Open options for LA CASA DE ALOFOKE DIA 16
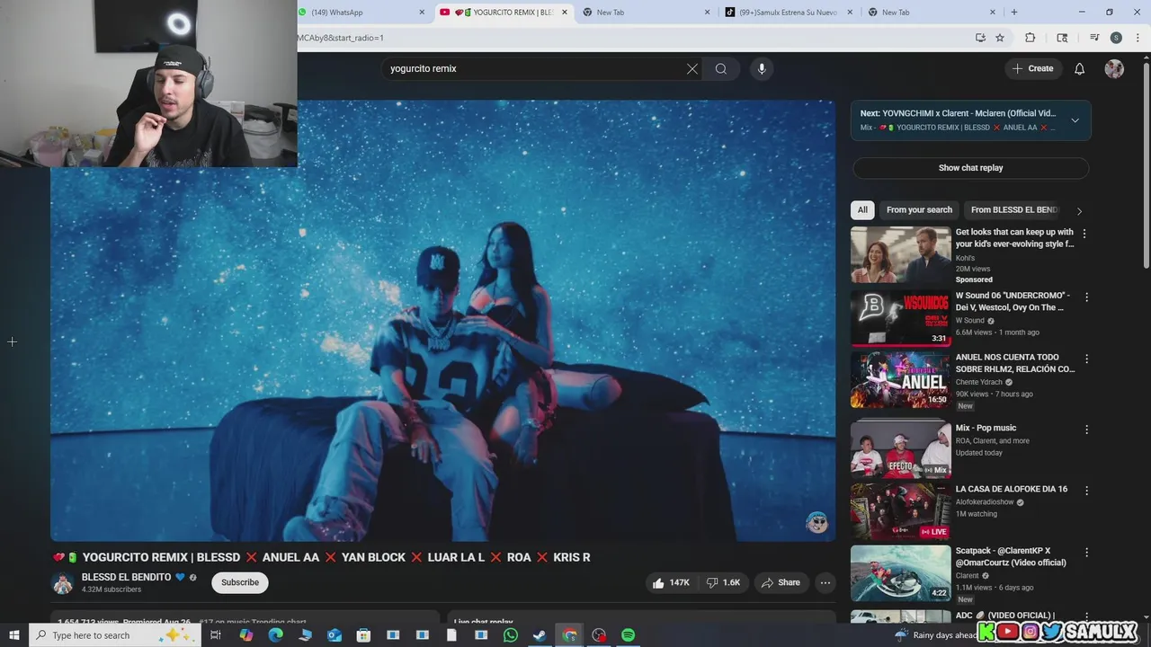1151x647 pixels. point(1086,491)
